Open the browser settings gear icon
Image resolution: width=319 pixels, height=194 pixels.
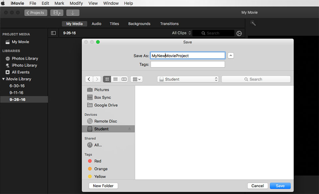click(x=239, y=33)
